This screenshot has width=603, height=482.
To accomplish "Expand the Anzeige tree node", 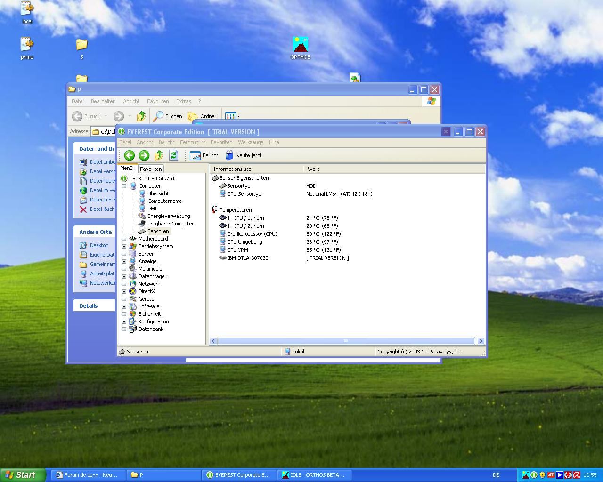I will pos(124,261).
